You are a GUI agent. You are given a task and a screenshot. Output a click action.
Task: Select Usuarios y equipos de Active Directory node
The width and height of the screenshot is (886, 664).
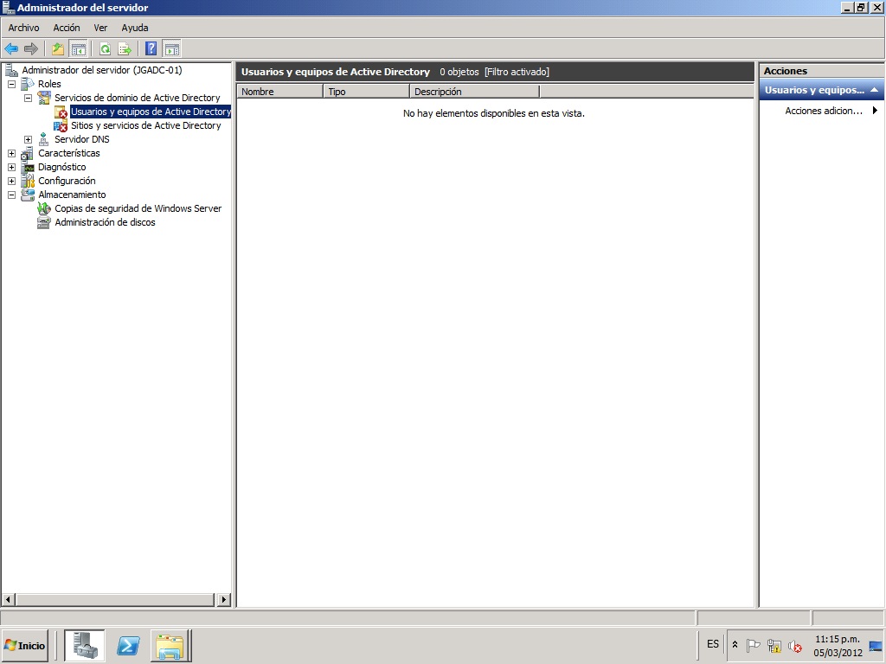pyautogui.click(x=151, y=112)
